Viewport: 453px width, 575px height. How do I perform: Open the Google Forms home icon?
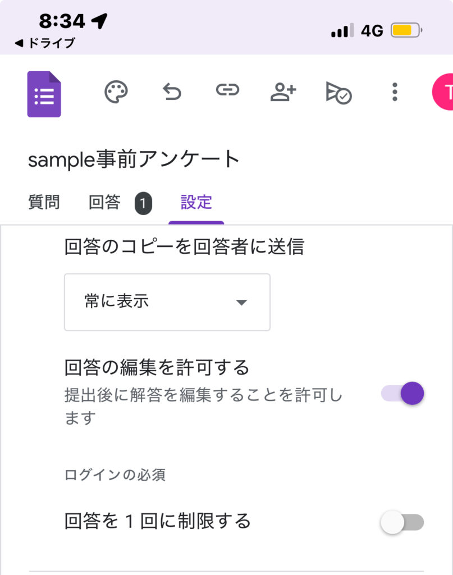44,94
